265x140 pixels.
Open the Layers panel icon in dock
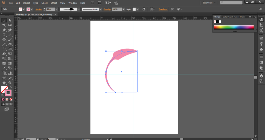pyautogui.click(x=261, y=76)
